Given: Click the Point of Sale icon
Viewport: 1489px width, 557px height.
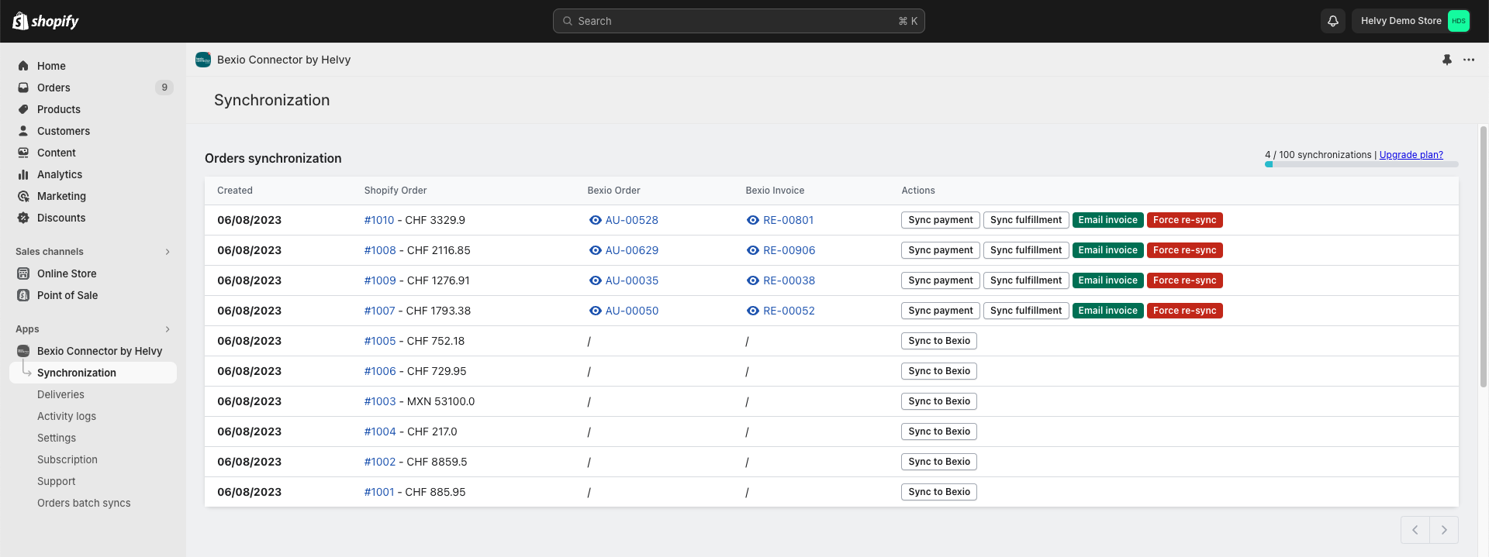Looking at the screenshot, I should tap(23, 295).
